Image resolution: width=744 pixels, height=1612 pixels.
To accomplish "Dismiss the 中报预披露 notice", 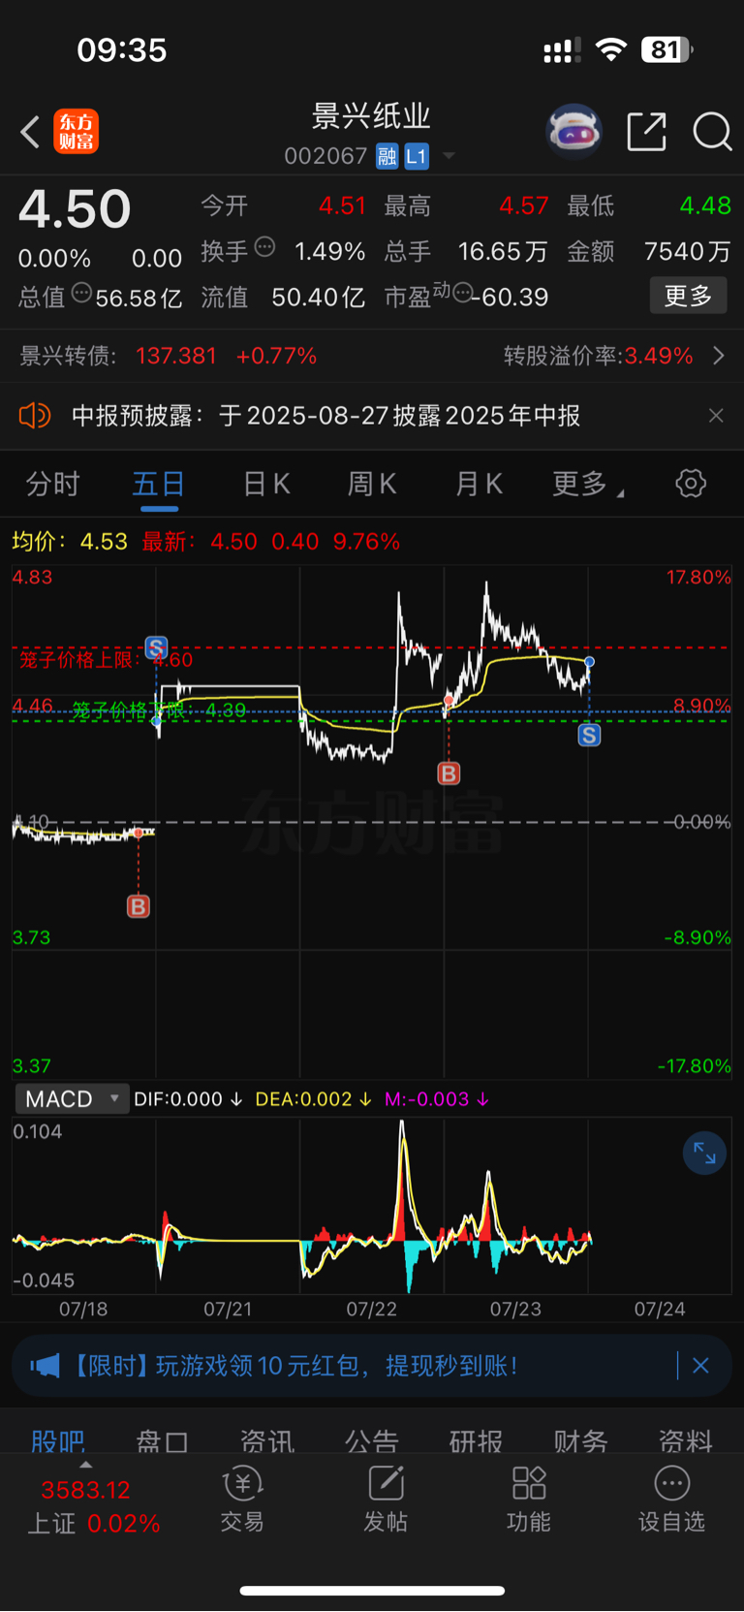I will 716,416.
